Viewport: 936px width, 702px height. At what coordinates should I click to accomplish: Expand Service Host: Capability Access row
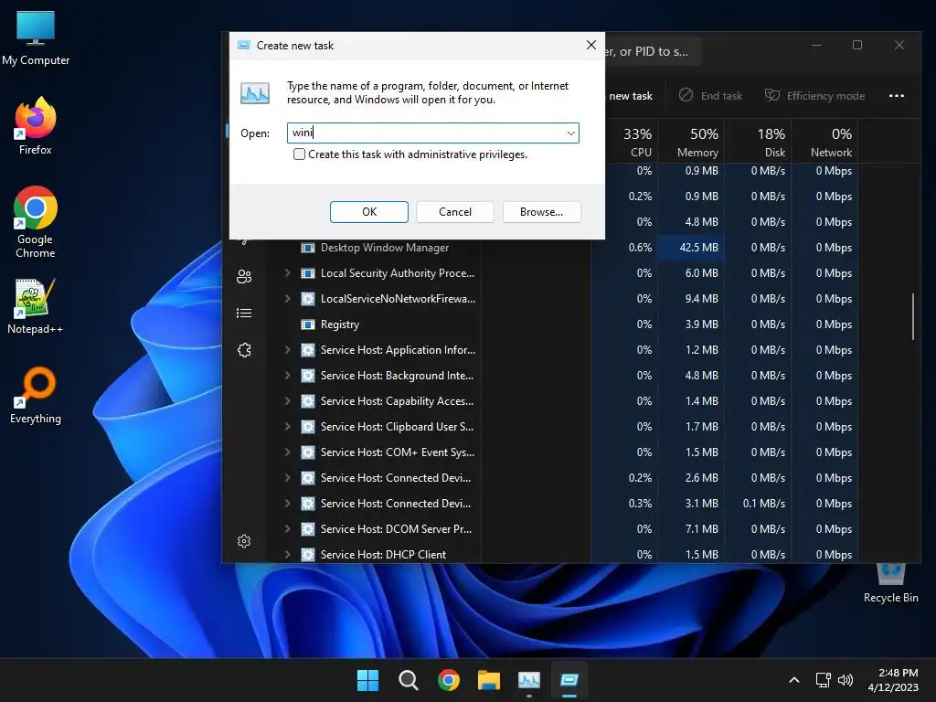pos(287,401)
